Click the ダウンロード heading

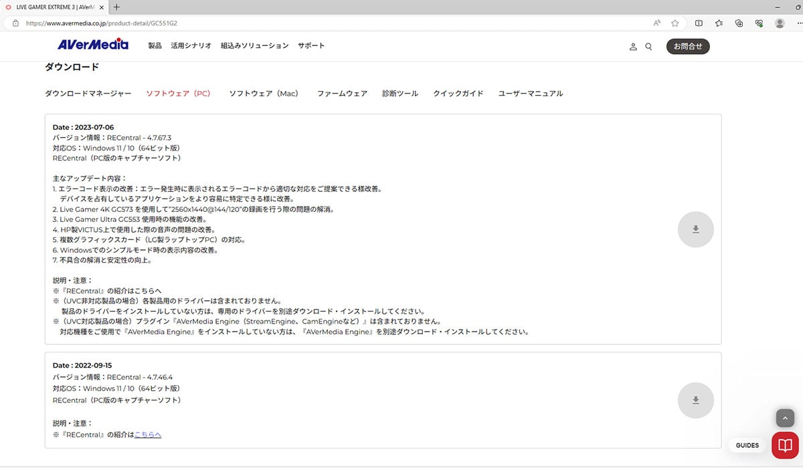point(72,67)
